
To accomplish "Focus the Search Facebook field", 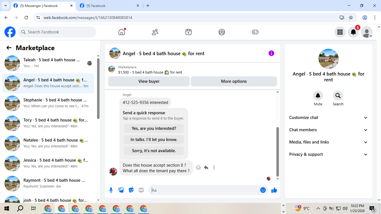I will [57, 32].
